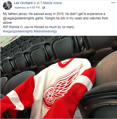Image resolution: width=117 pixels, height=119 pixels.
Task: Open the jersey photo in full view
Action: pyautogui.click(x=59, y=77)
